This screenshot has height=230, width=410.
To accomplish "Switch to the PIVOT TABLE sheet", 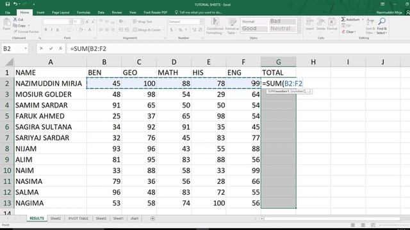I will click(x=78, y=218).
